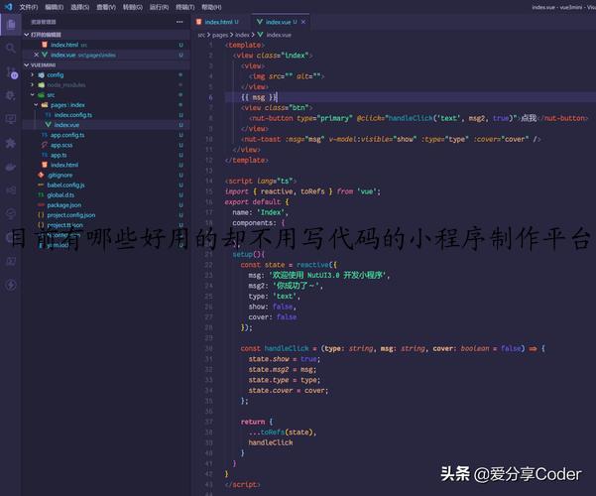Click '...toRefs(state)' on line 38
This screenshot has width=596, height=496.
tap(283, 433)
